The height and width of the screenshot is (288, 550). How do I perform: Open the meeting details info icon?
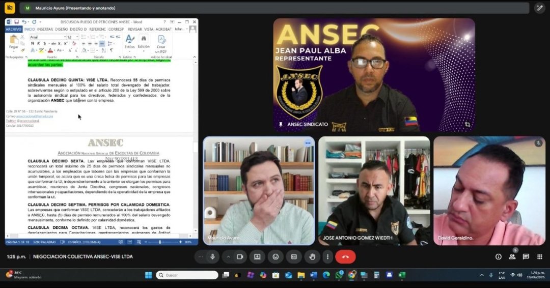[499, 257]
